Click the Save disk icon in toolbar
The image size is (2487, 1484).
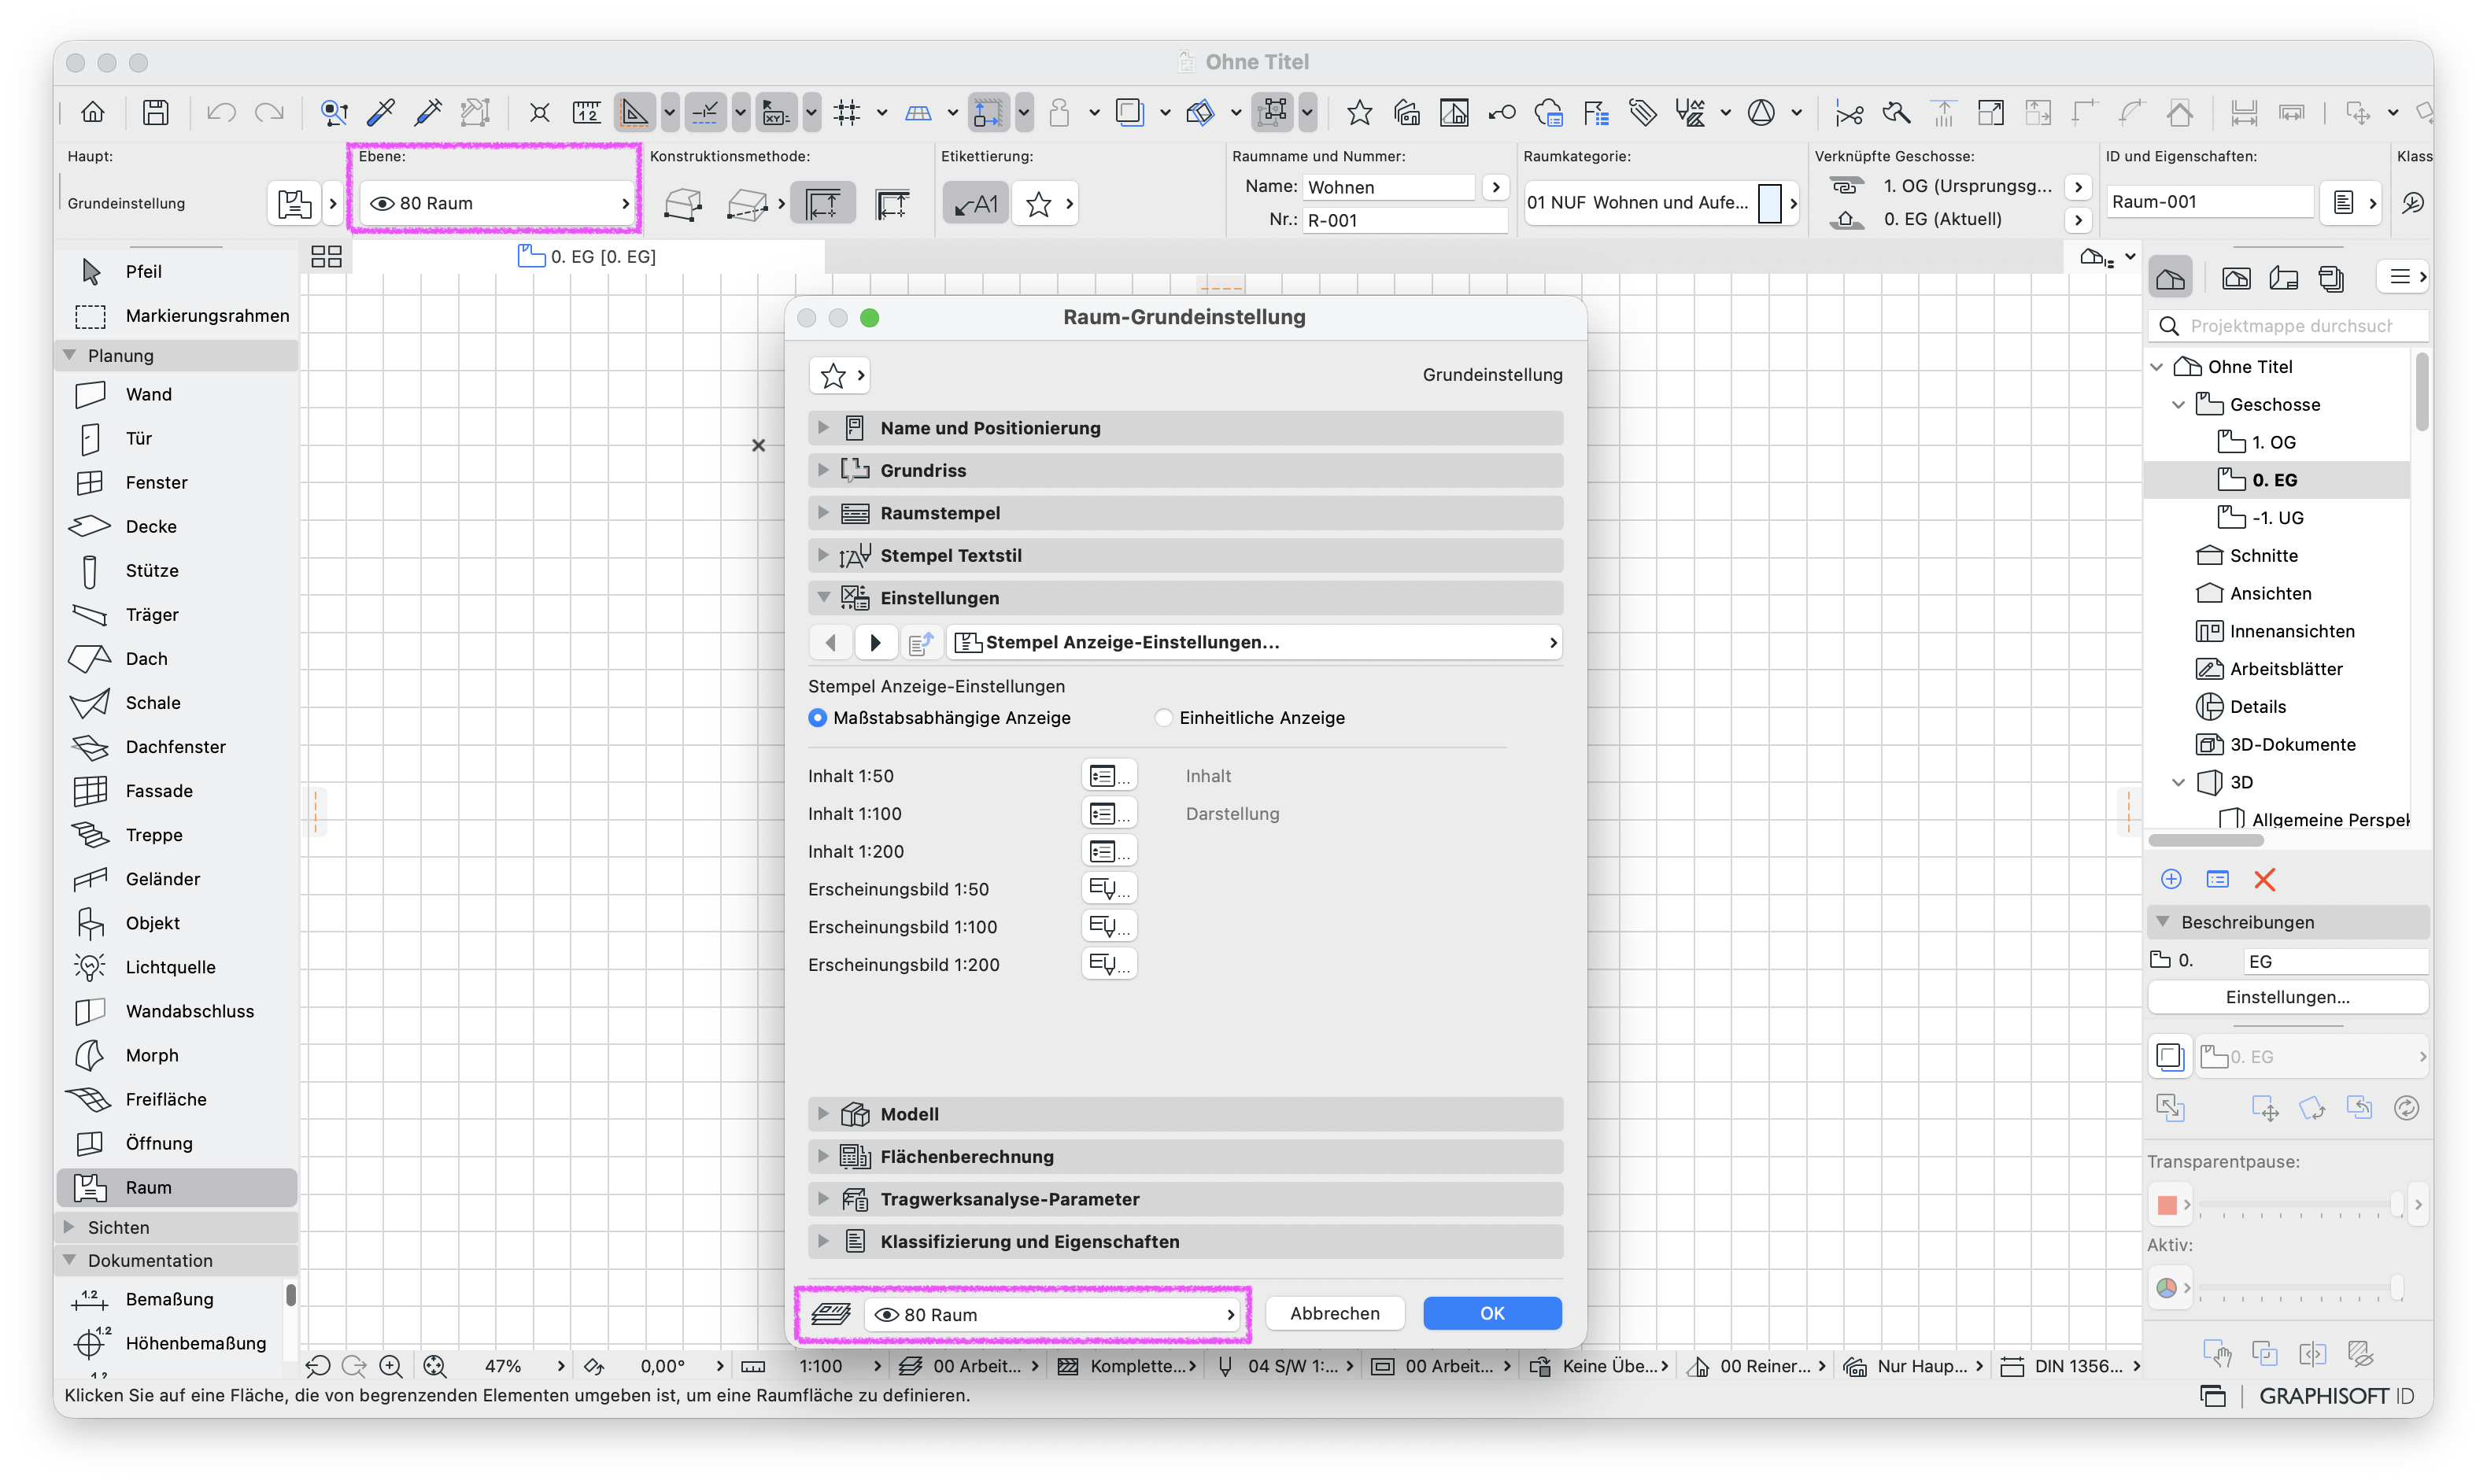(x=155, y=113)
